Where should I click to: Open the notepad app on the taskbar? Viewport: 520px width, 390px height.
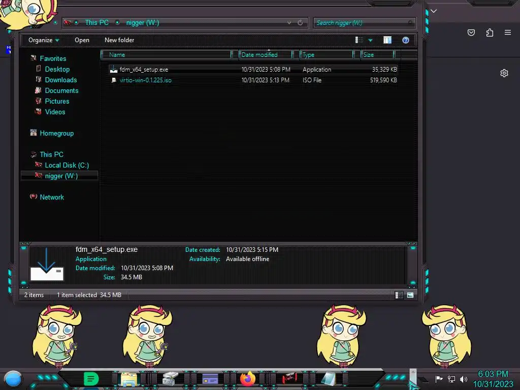(329, 379)
